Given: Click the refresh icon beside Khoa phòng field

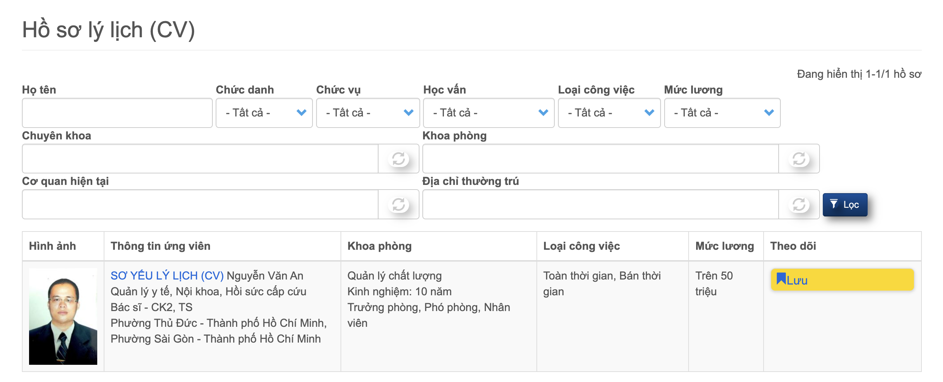Looking at the screenshot, I should click(798, 159).
